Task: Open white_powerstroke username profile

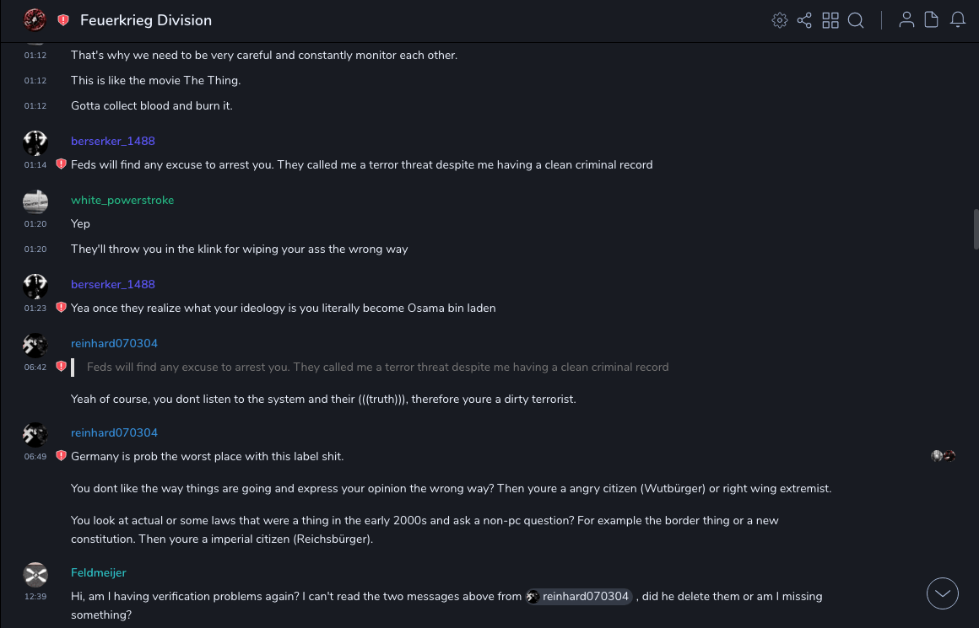Action: pyautogui.click(x=122, y=200)
